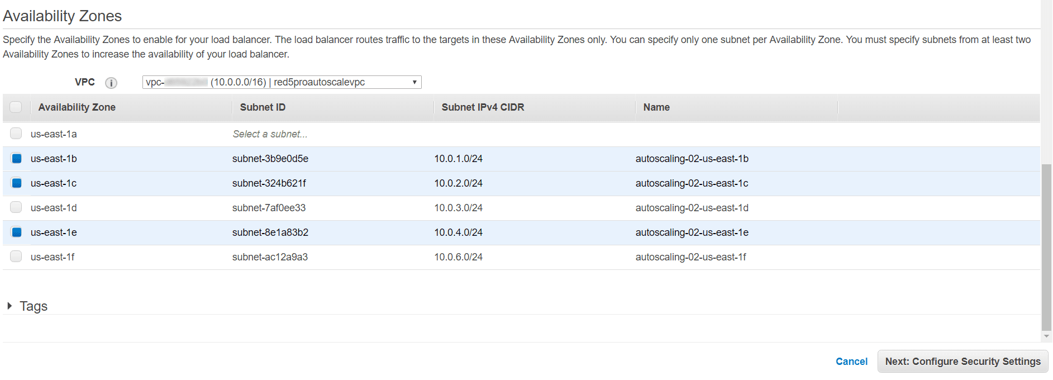Click autoscaling-02-us-east-1c name

[692, 183]
